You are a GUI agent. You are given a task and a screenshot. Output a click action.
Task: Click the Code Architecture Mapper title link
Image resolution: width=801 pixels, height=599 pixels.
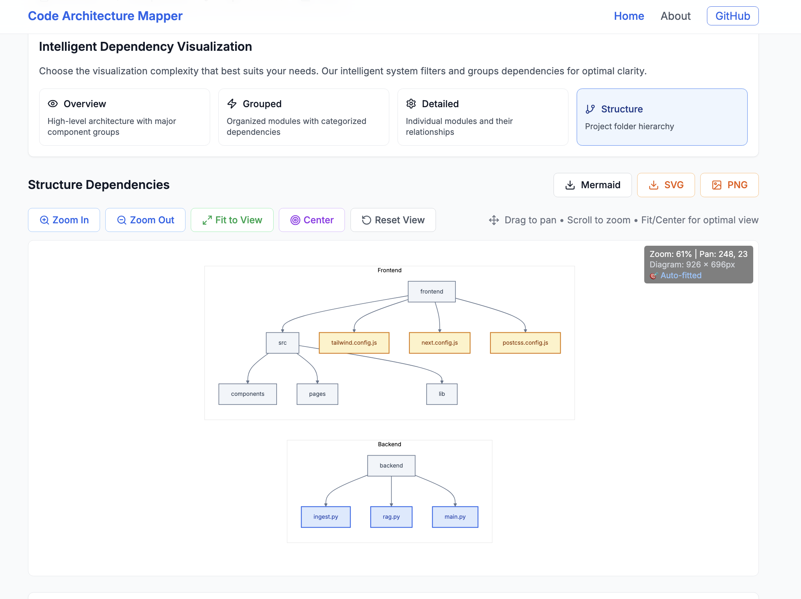click(x=105, y=16)
